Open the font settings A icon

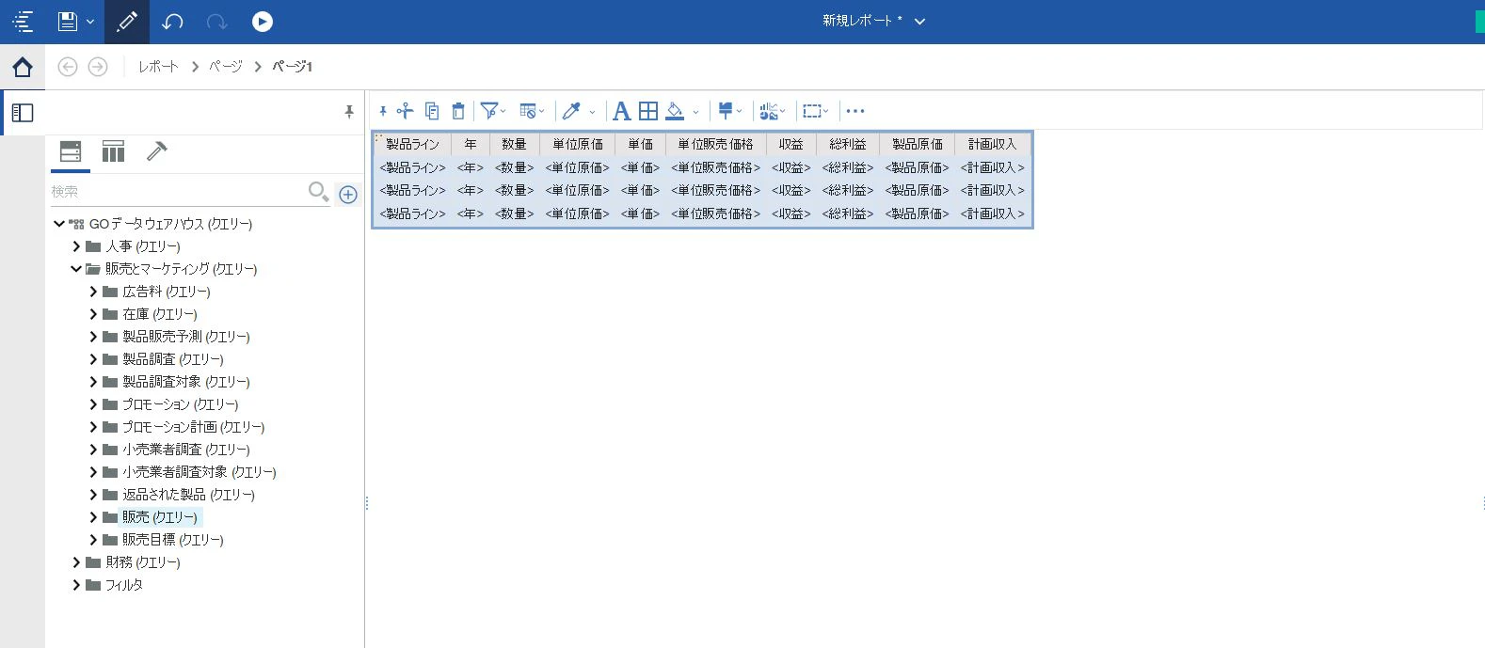point(621,111)
